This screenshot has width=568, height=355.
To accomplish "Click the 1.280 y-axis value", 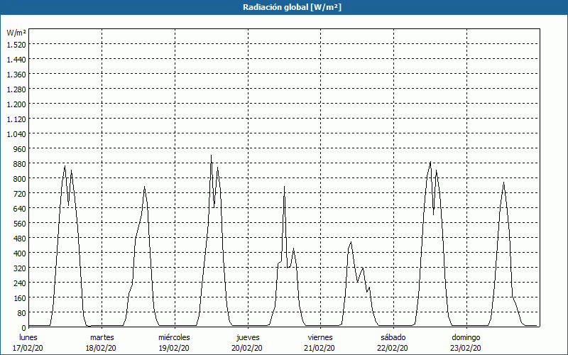I will pos(16,89).
